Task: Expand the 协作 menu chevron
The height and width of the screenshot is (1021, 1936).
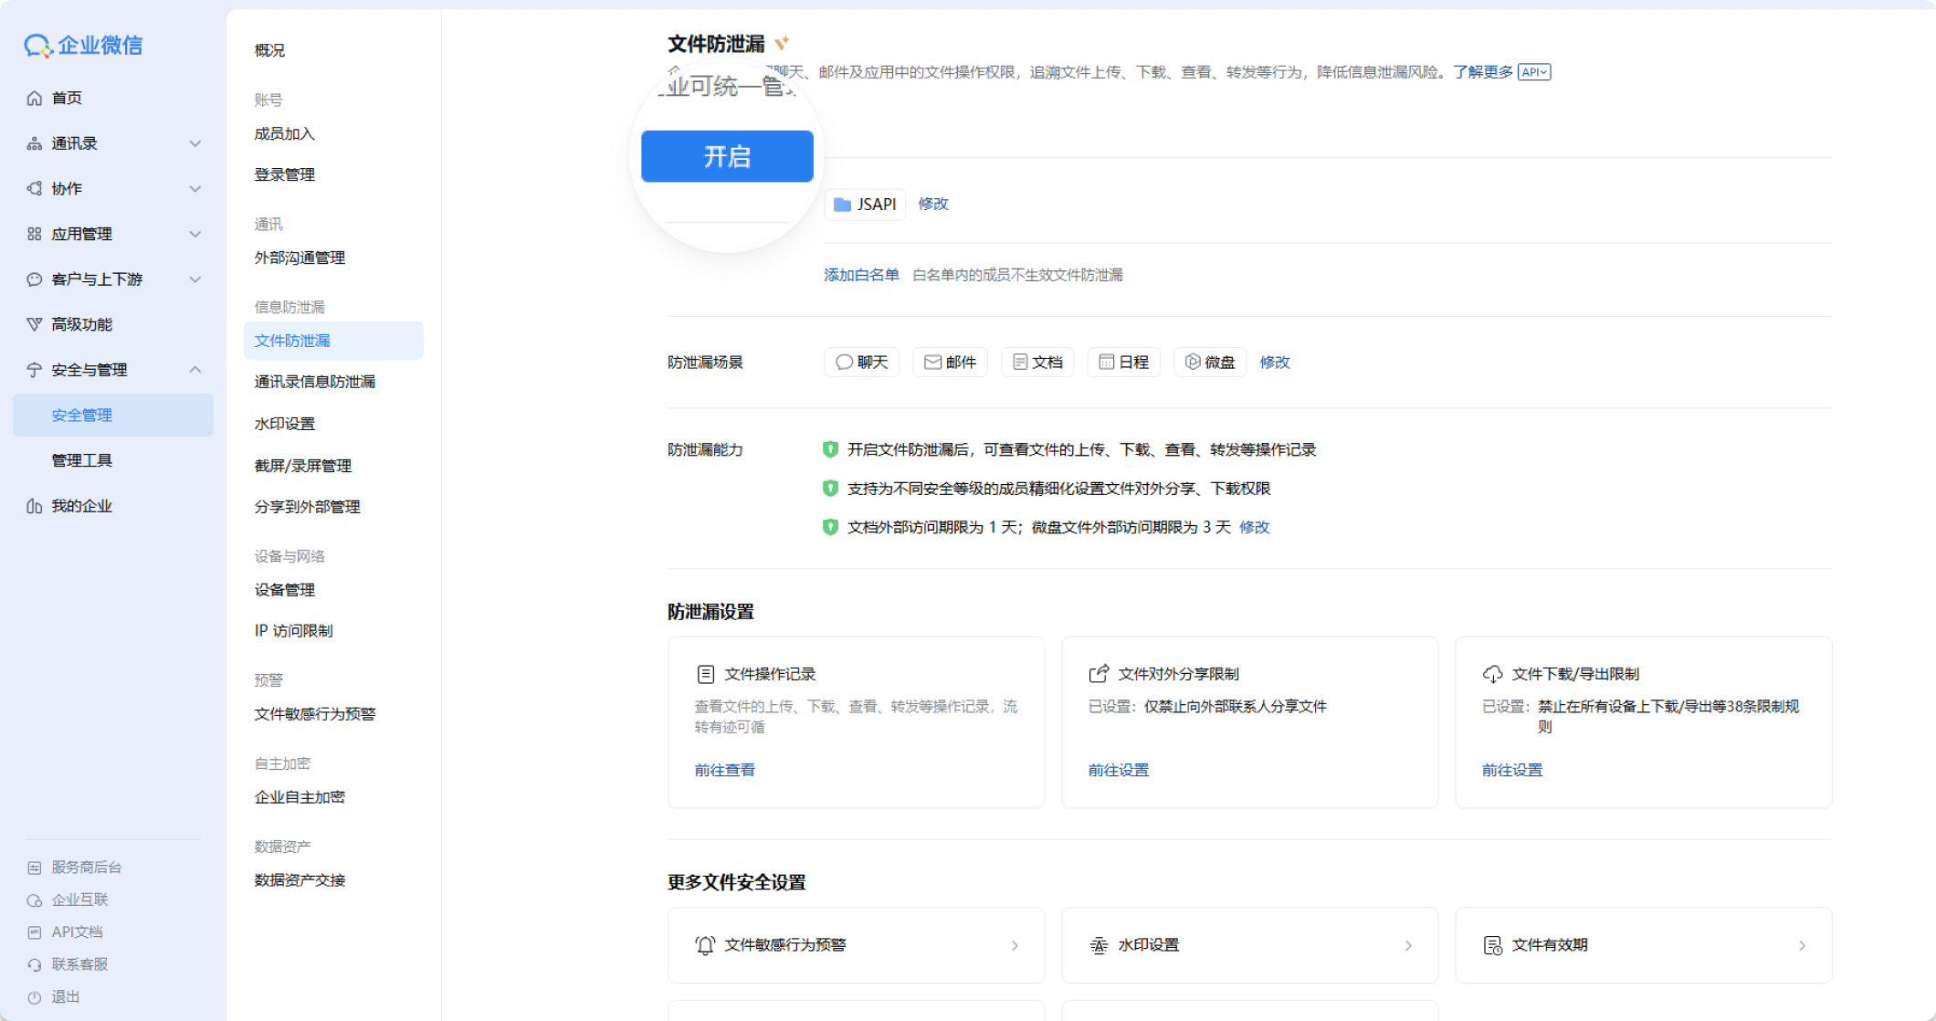Action: pos(195,189)
